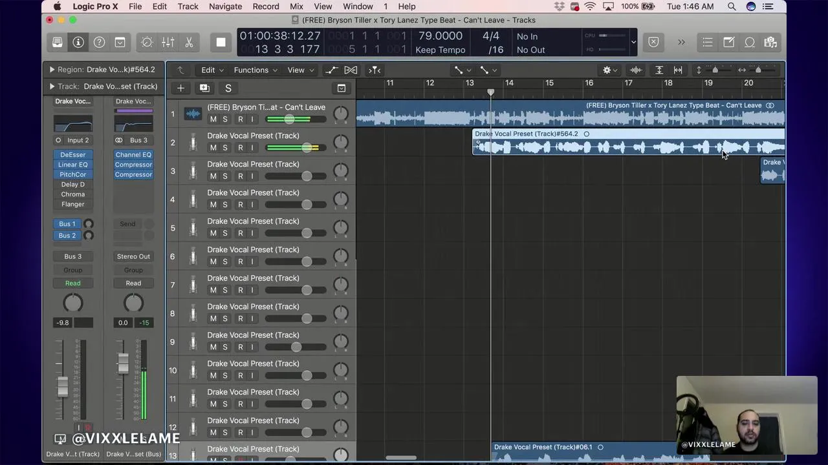
Task: Click the Stereo Out output slot
Action: point(133,256)
